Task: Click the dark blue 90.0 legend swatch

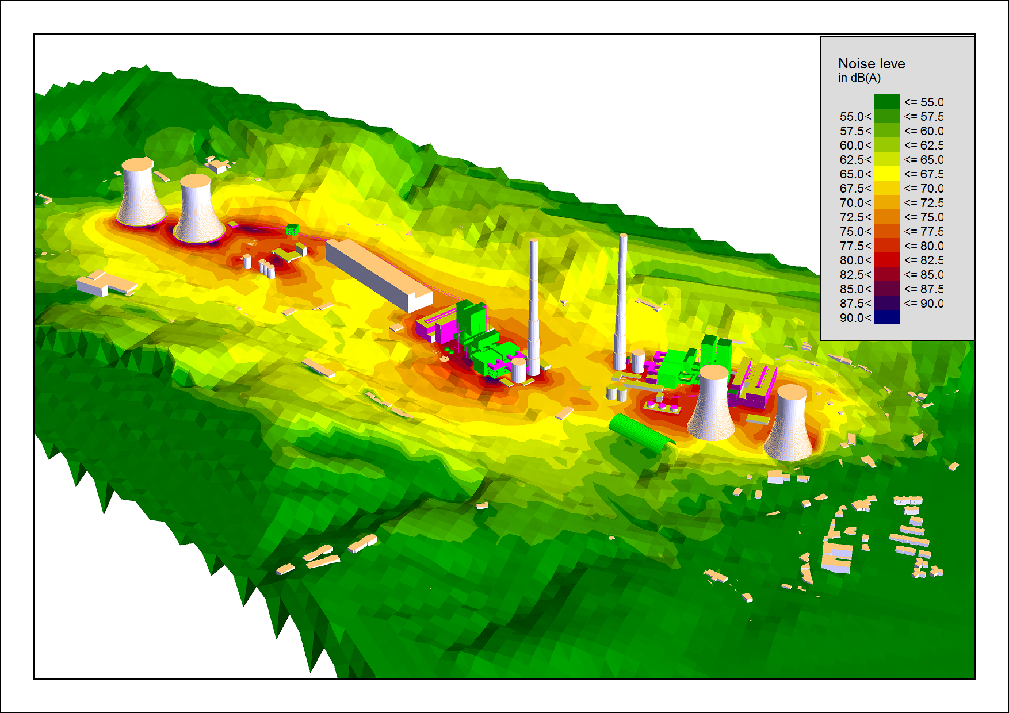Action: pyautogui.click(x=886, y=317)
